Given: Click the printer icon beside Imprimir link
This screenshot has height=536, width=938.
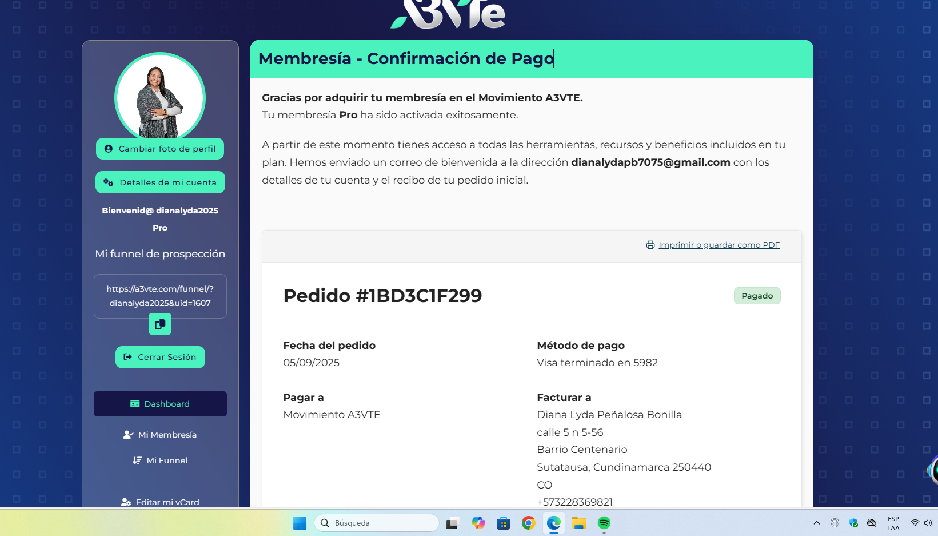Looking at the screenshot, I should 650,245.
